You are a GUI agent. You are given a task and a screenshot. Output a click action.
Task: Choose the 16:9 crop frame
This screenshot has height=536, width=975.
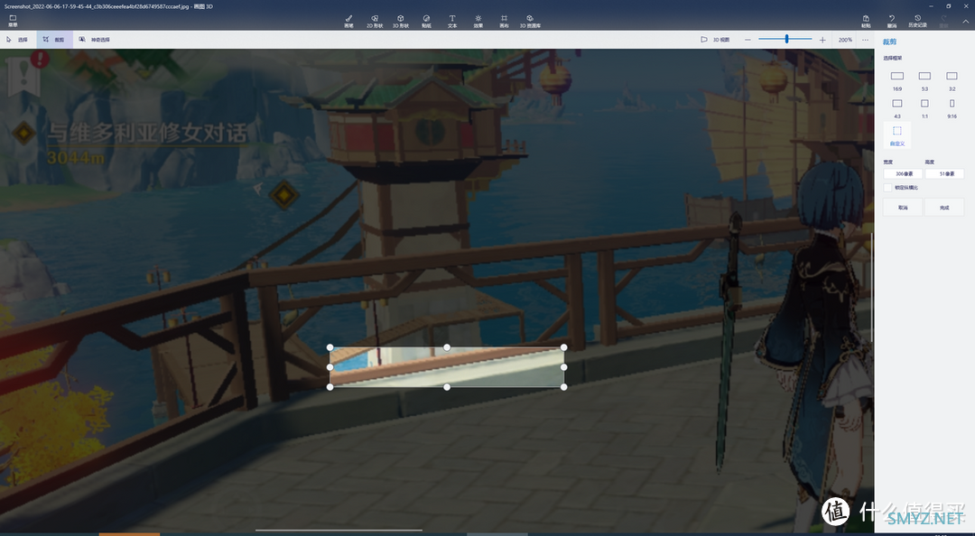(x=897, y=79)
